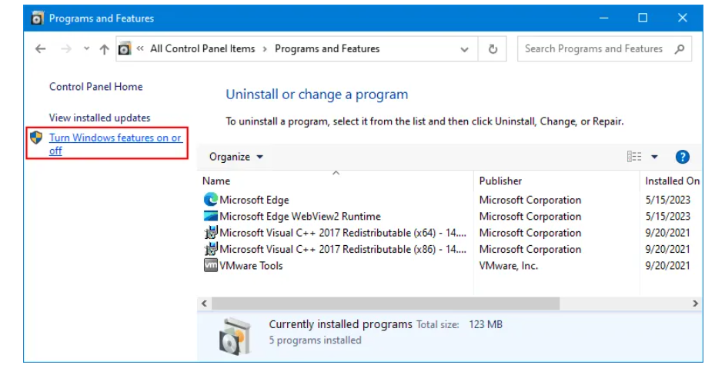Image resolution: width=715 pixels, height=365 pixels.
Task: Select All Control Panel Items breadcrumb
Action: click(x=202, y=48)
